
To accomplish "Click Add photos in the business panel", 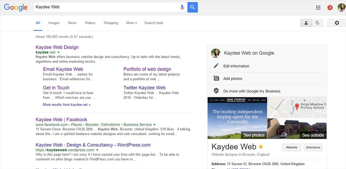I will 233,79.
